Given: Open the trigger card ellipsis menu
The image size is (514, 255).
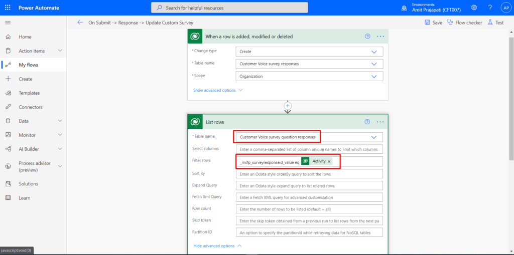Looking at the screenshot, I should (x=380, y=37).
